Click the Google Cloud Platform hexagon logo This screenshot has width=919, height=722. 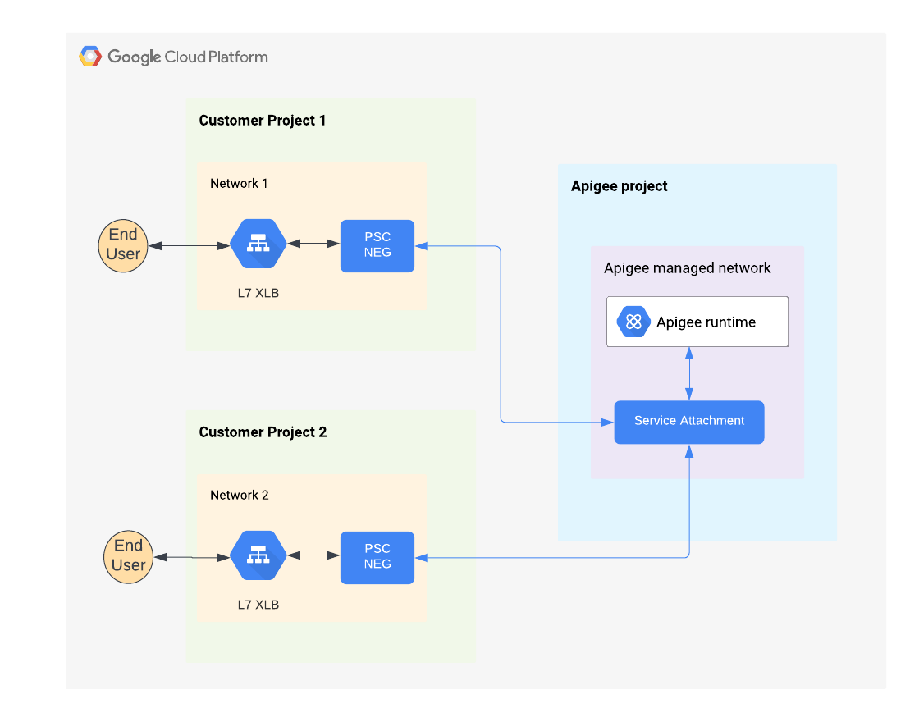tap(90, 57)
